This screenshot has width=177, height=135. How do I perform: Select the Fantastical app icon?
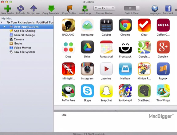(106, 47)
